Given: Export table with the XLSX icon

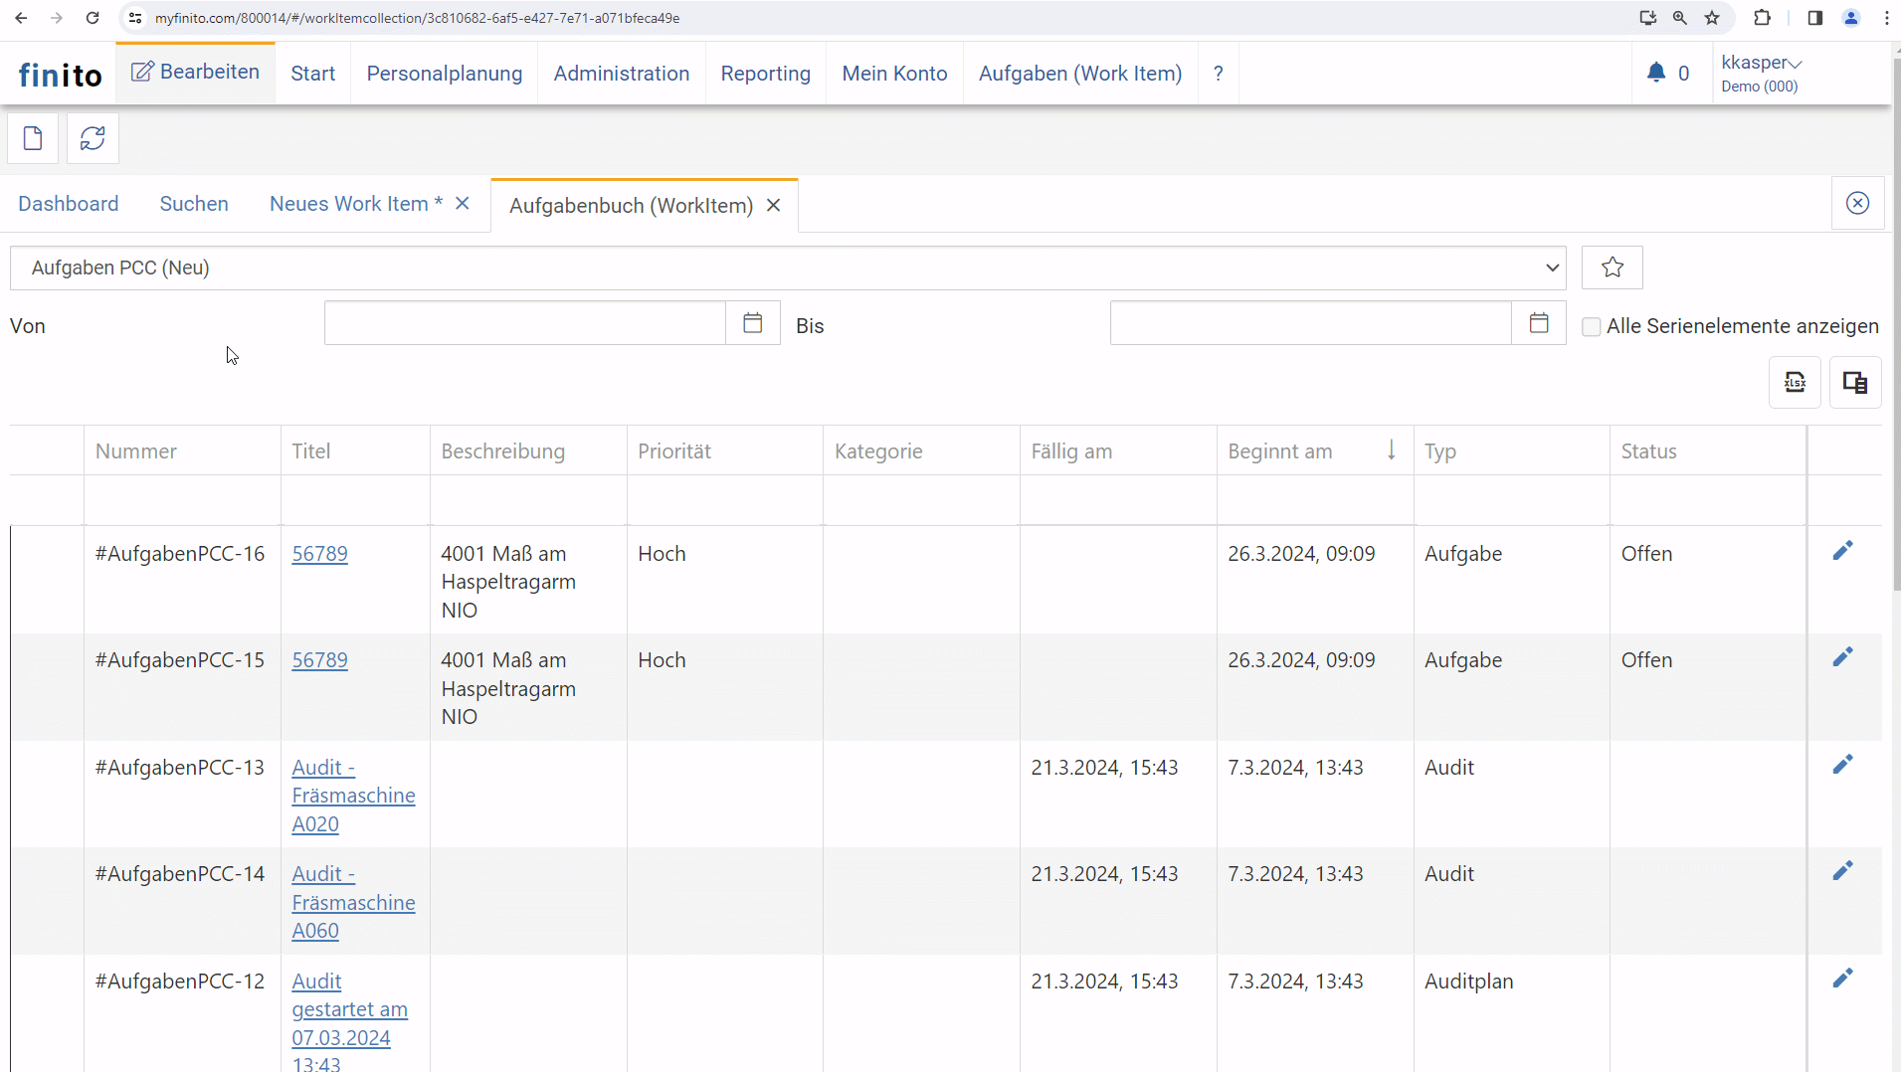Looking at the screenshot, I should (1795, 383).
